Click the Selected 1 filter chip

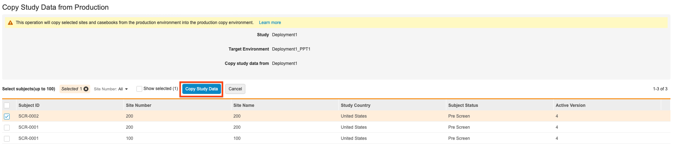tap(71, 89)
